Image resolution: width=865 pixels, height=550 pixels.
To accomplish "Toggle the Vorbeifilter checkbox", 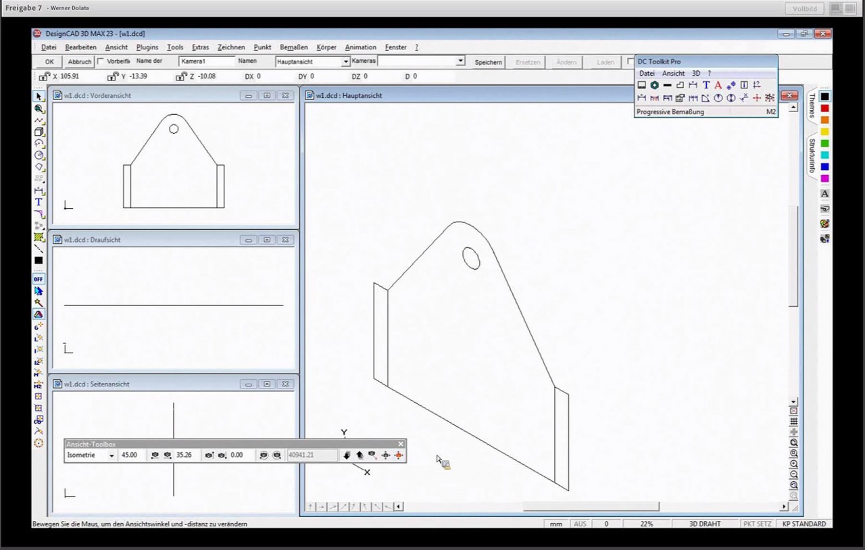I will point(99,61).
